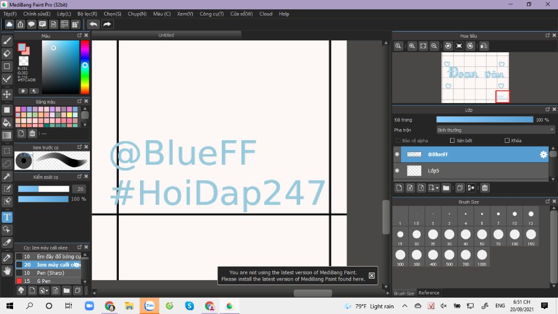
Task: Switch to the Untitled canvas tab
Action: point(166,35)
